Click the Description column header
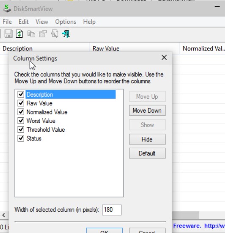The height and width of the screenshot is (233, 225). point(44,48)
